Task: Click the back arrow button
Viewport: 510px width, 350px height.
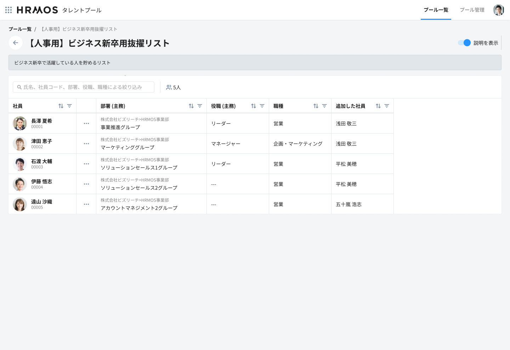Action: coord(16,43)
